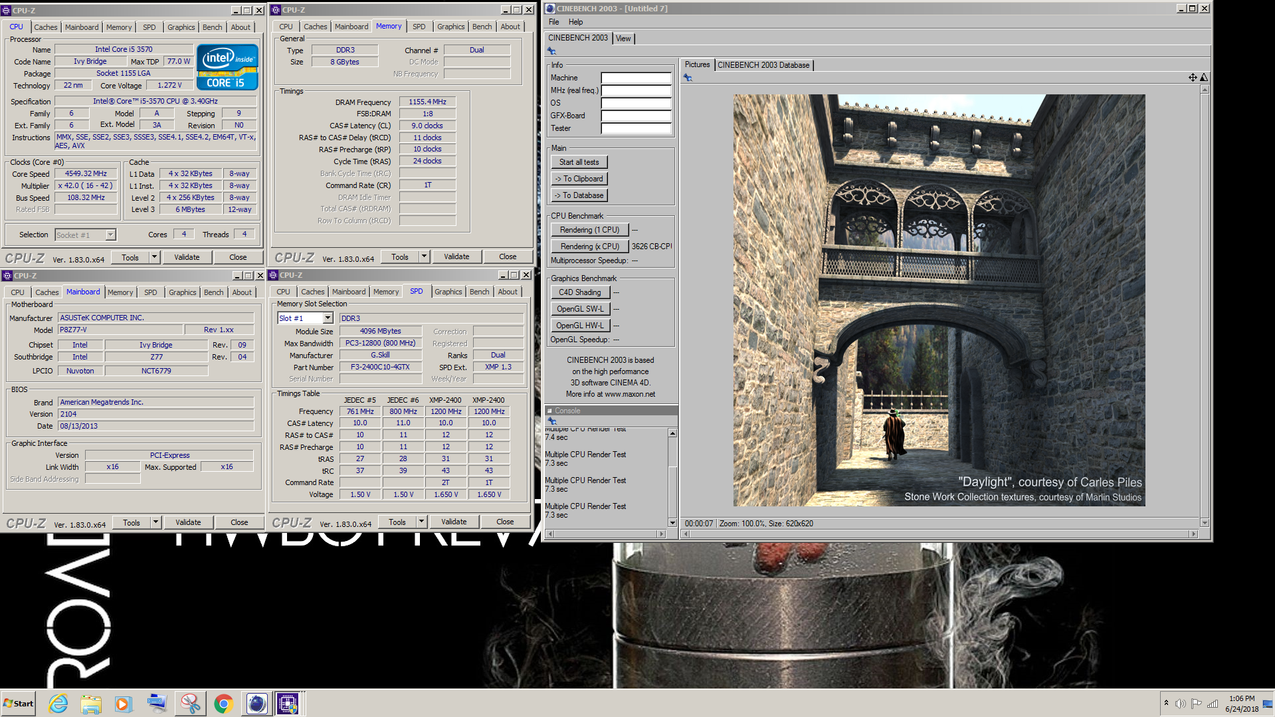Click the volume speaker icon in system tray
This screenshot has height=717, width=1275.
1180,704
